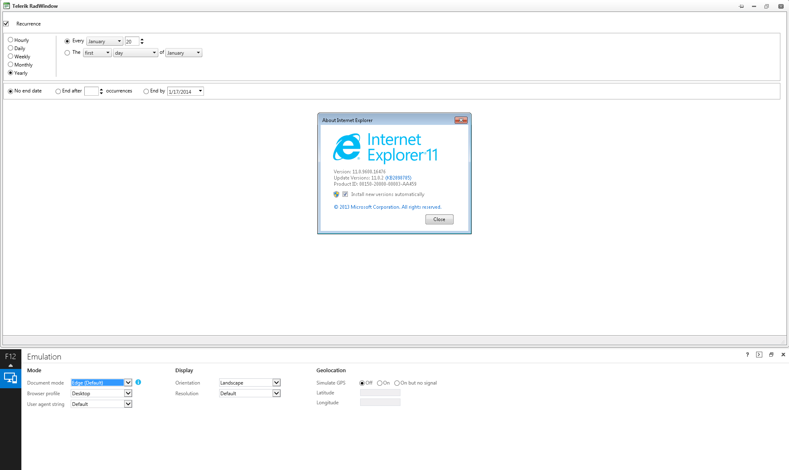Click the security shield icon in About dialog
The height and width of the screenshot is (470, 789).
(x=336, y=194)
